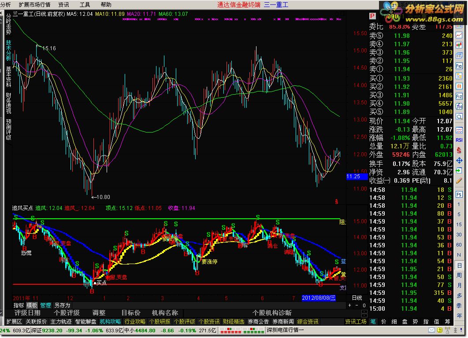Open the 帮助 menu
The width and height of the screenshot is (468, 338).
click(106, 4)
